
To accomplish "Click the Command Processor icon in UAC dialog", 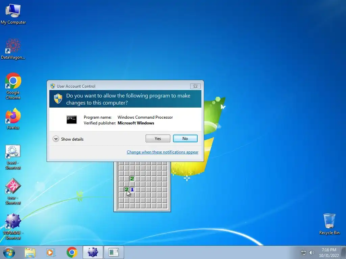I will pos(72,120).
